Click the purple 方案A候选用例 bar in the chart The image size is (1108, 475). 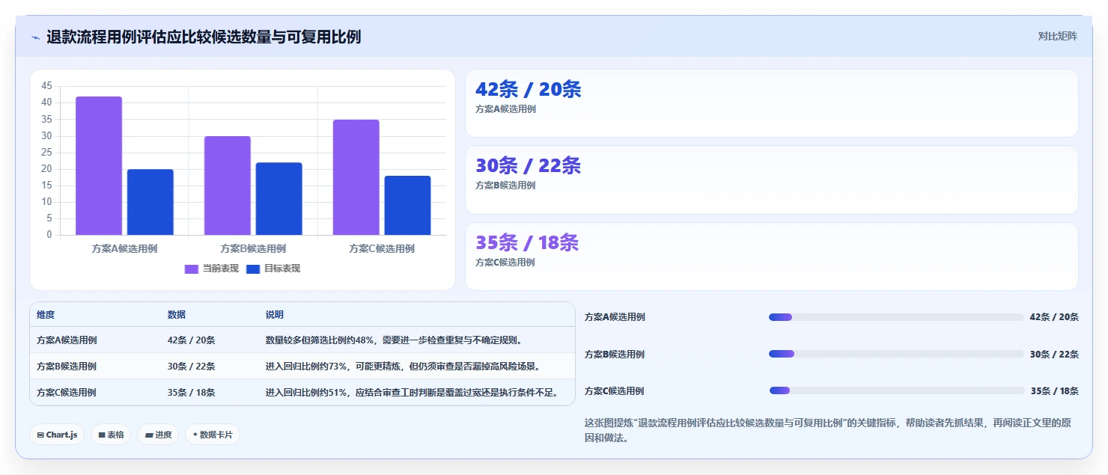pos(99,165)
